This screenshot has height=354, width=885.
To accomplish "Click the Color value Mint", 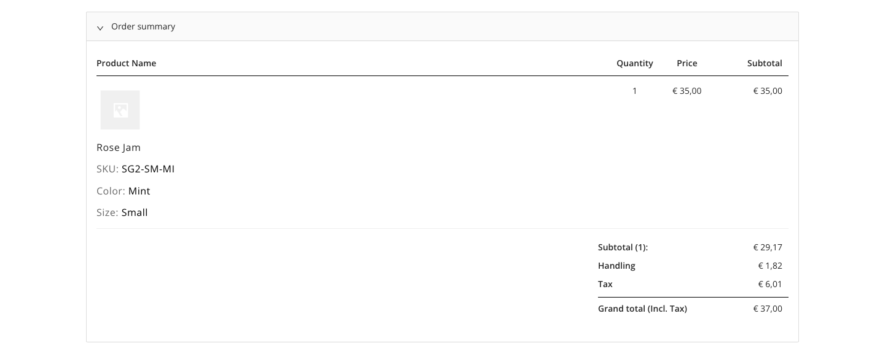I will pyautogui.click(x=140, y=191).
